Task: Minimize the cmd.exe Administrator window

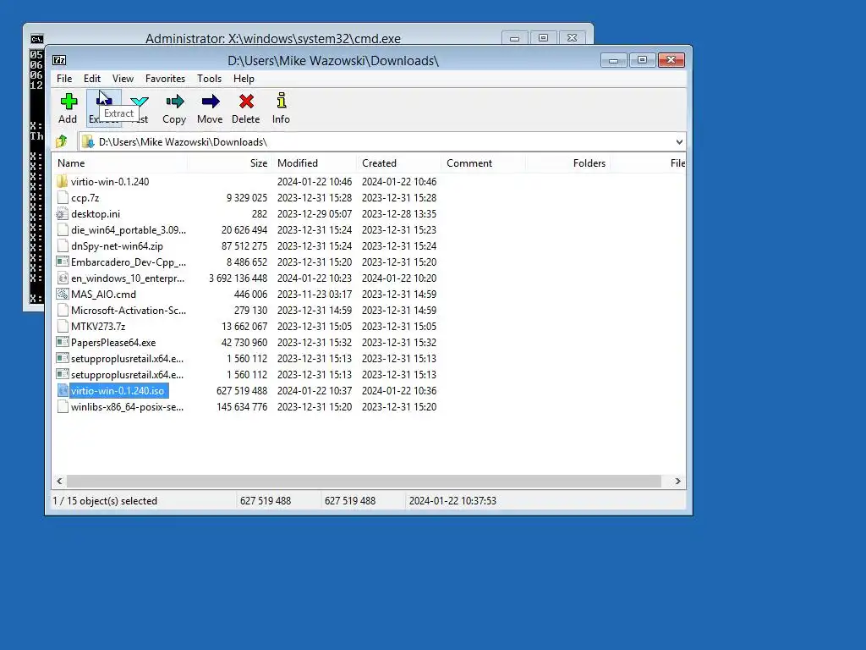Action: pos(514,38)
